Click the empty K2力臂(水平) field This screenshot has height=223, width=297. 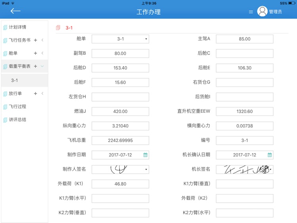pos(245,213)
